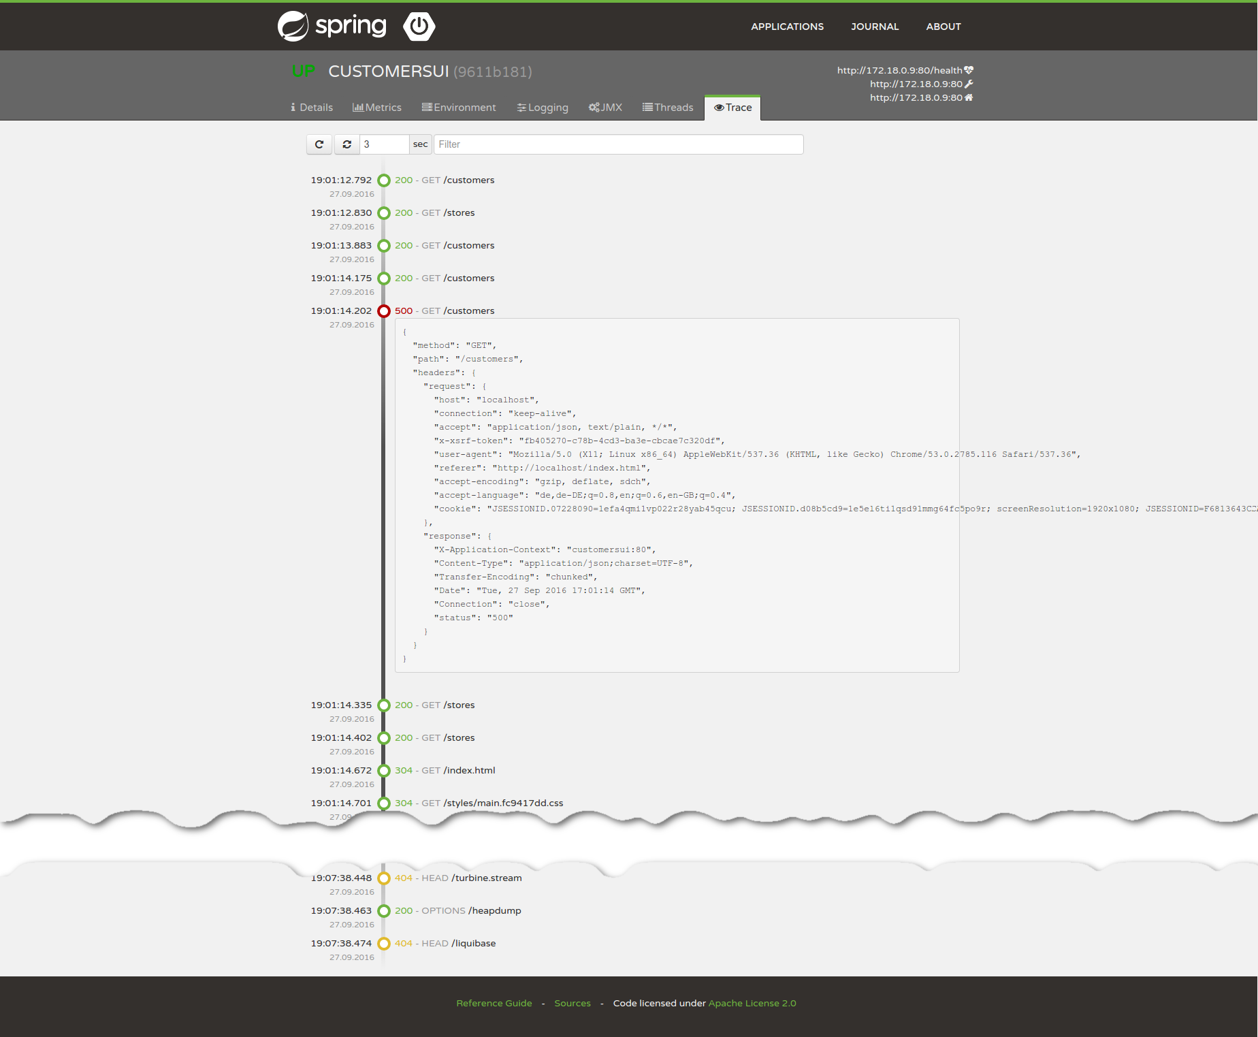Click the Spring Boot power logo icon
Image resolution: width=1258 pixels, height=1037 pixels.
tap(419, 27)
